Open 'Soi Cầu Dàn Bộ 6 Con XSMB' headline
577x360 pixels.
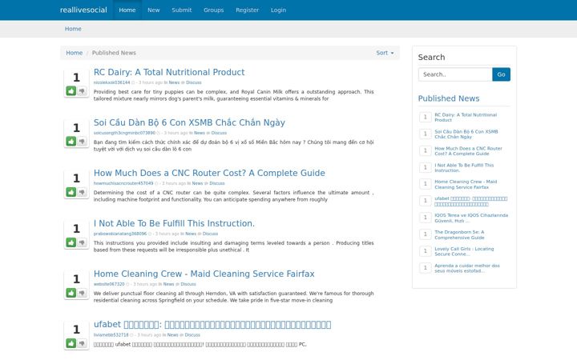click(x=189, y=122)
